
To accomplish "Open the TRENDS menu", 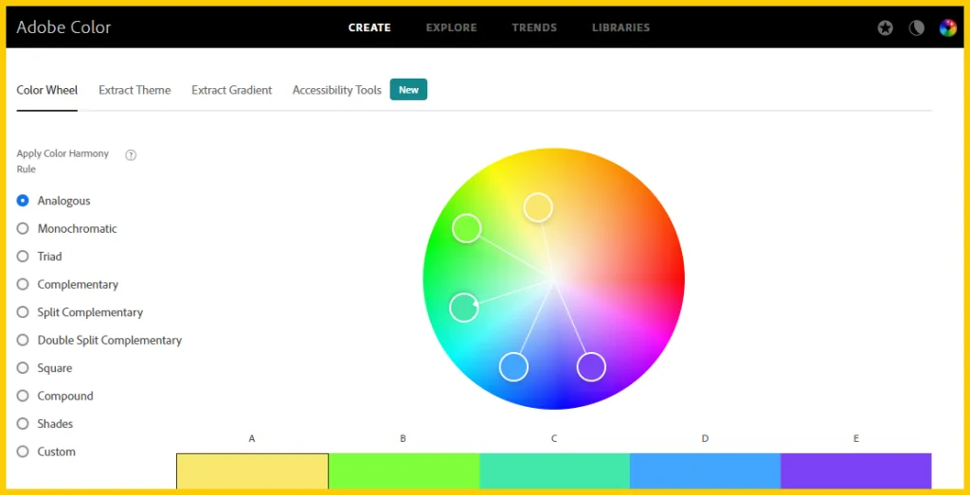I will pyautogui.click(x=534, y=27).
